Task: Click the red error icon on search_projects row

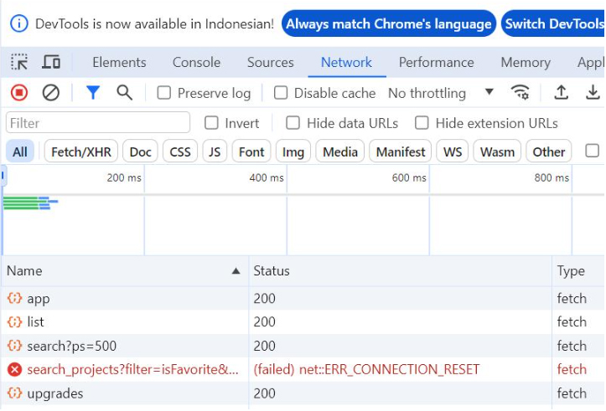Action: tap(15, 369)
